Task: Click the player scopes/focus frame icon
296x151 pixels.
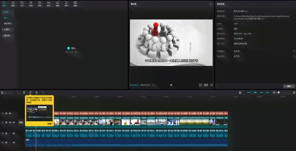Action: point(201,85)
